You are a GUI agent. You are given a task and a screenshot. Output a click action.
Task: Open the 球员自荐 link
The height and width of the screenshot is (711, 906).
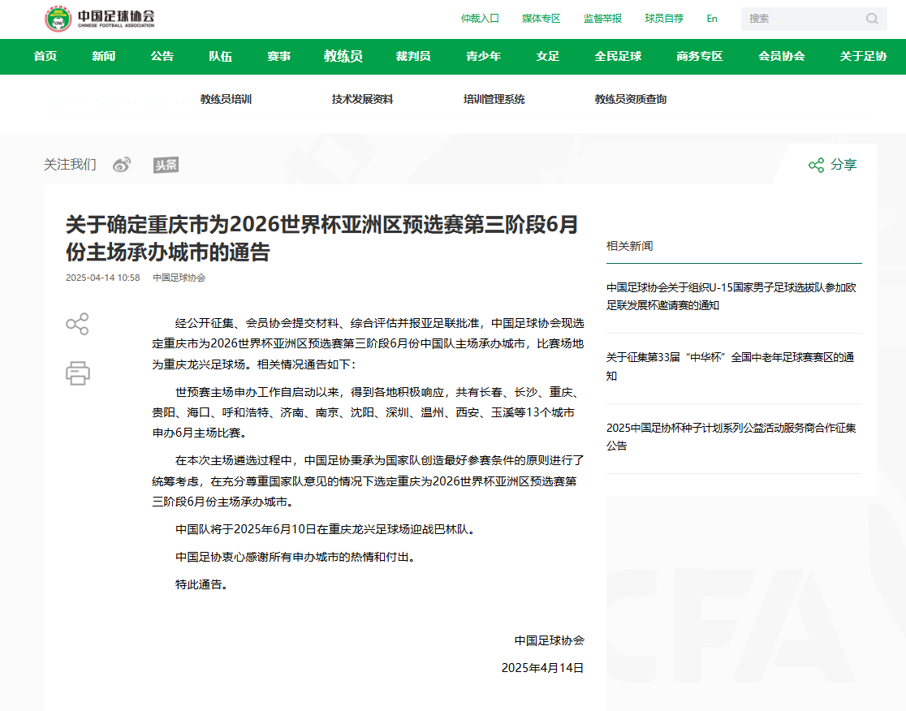coord(664,18)
